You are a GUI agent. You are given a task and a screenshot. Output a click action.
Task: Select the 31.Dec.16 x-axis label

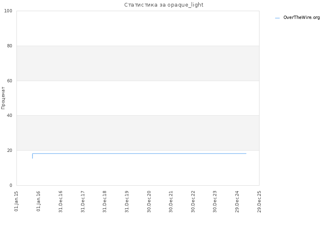(x=60, y=202)
